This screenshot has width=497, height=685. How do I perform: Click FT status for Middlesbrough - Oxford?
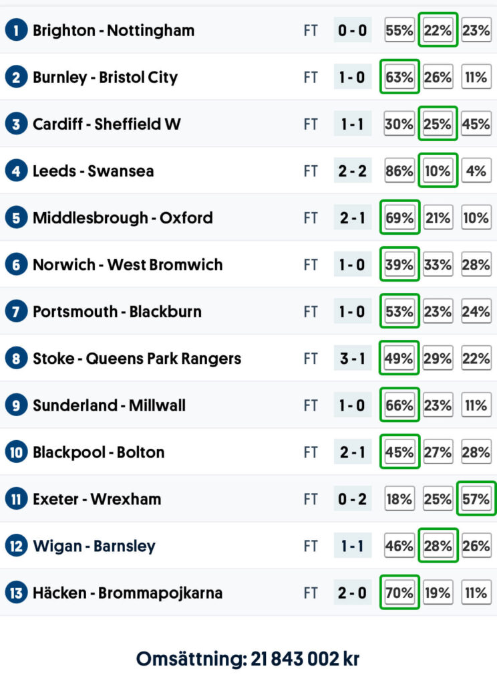(311, 217)
